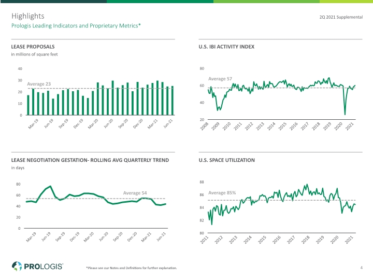This screenshot has width=373, height=280.
Task: Click the 'U.S. IBI ACTIVITY INDEX' title
Action: (226, 47)
